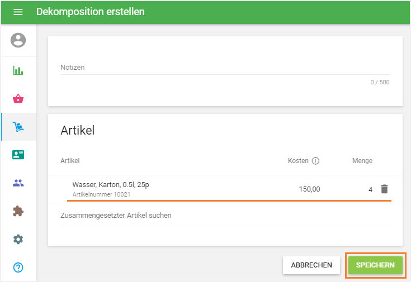Delete the Wasser, Karton article row
The height and width of the screenshot is (282, 411).
pos(384,189)
